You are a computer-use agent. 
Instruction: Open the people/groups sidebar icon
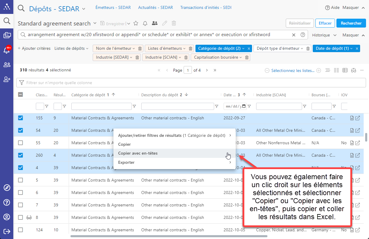pyautogui.click(x=7, y=65)
